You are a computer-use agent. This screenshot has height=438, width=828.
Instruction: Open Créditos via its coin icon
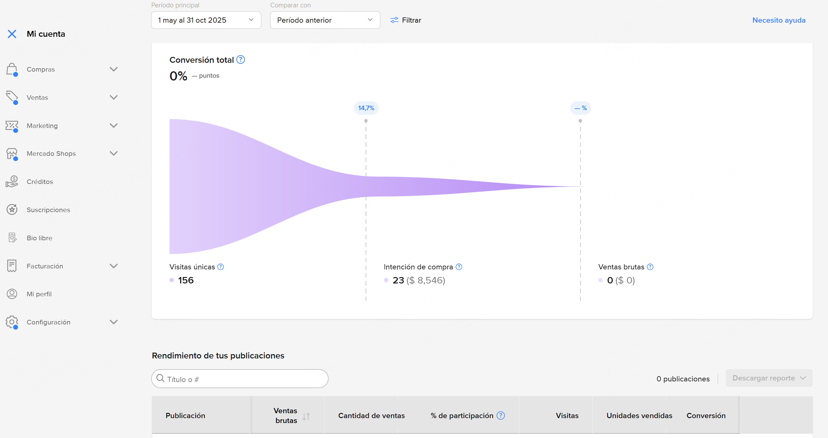[12, 182]
